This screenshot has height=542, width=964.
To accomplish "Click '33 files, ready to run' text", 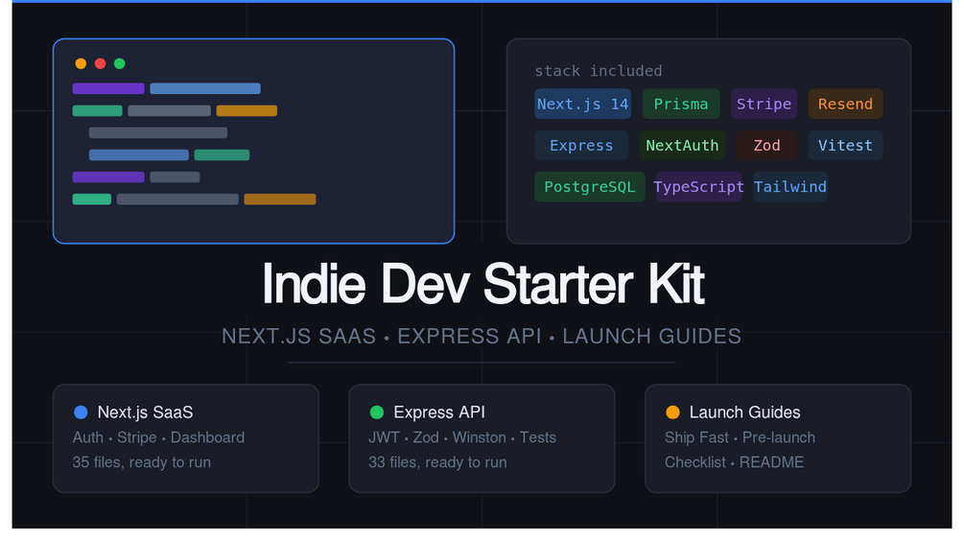I will point(437,462).
